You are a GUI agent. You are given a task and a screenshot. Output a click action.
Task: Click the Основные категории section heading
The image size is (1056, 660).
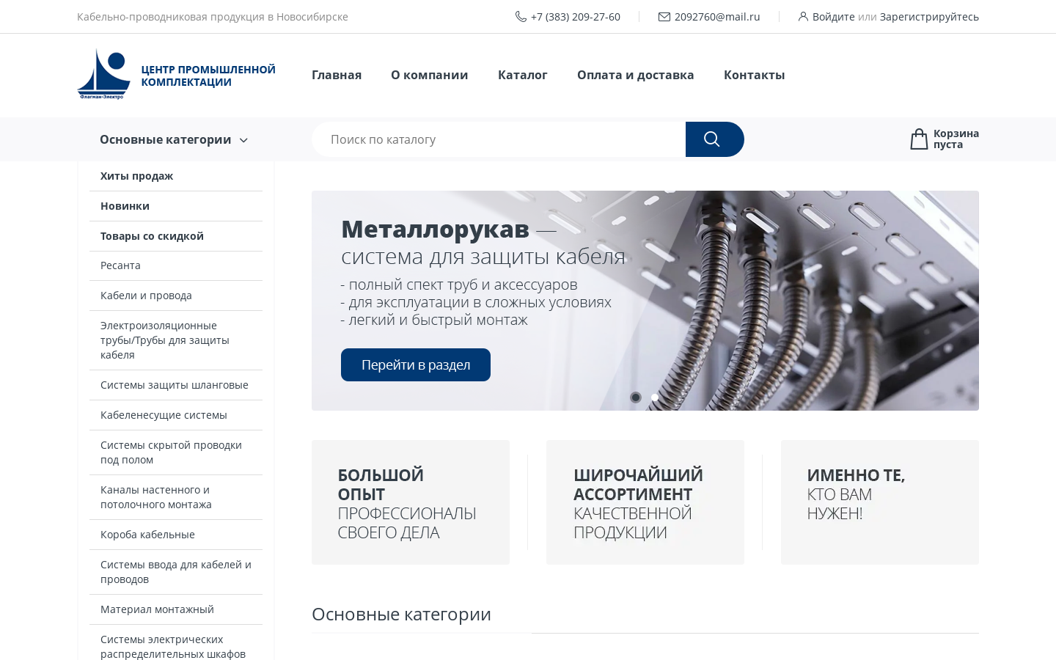pos(401,614)
